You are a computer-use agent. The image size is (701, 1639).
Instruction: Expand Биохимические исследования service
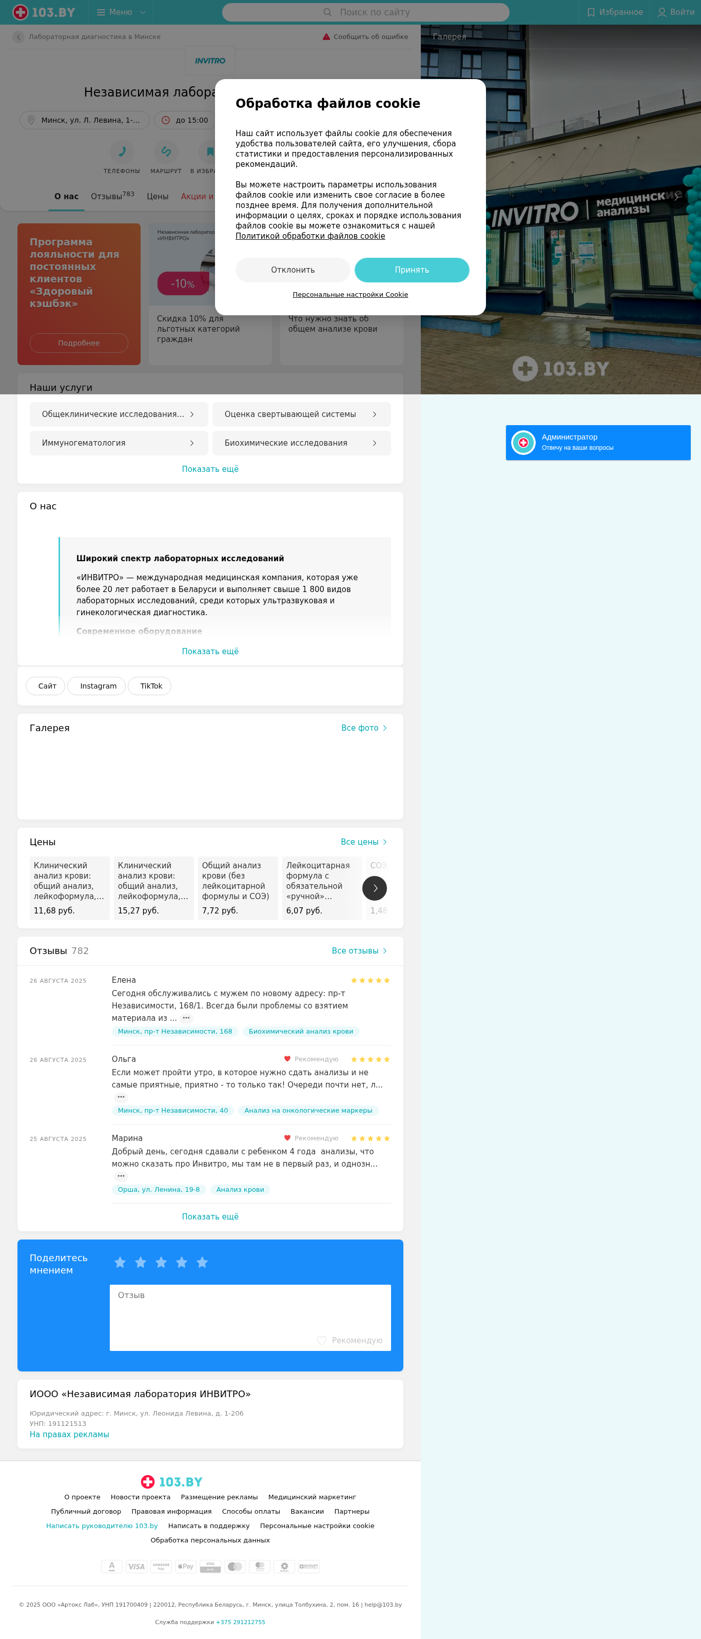tap(302, 443)
